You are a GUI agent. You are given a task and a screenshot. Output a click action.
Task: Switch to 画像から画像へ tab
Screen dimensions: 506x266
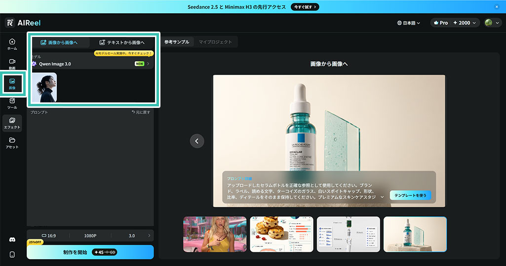tap(60, 42)
